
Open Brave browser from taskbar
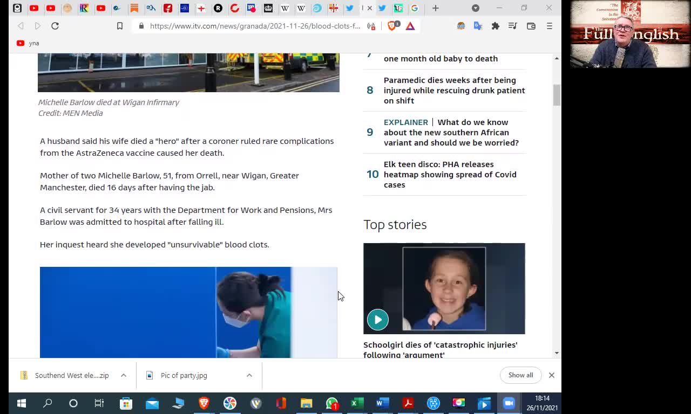point(204,403)
